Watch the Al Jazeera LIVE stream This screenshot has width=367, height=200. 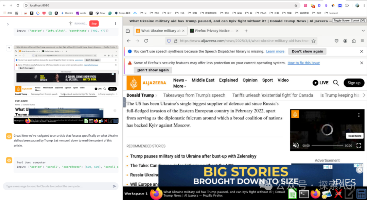(320, 83)
